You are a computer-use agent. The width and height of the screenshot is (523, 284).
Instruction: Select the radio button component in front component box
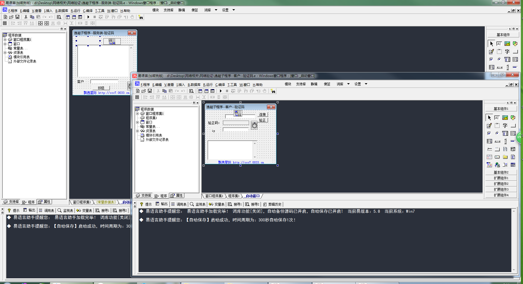point(497,133)
